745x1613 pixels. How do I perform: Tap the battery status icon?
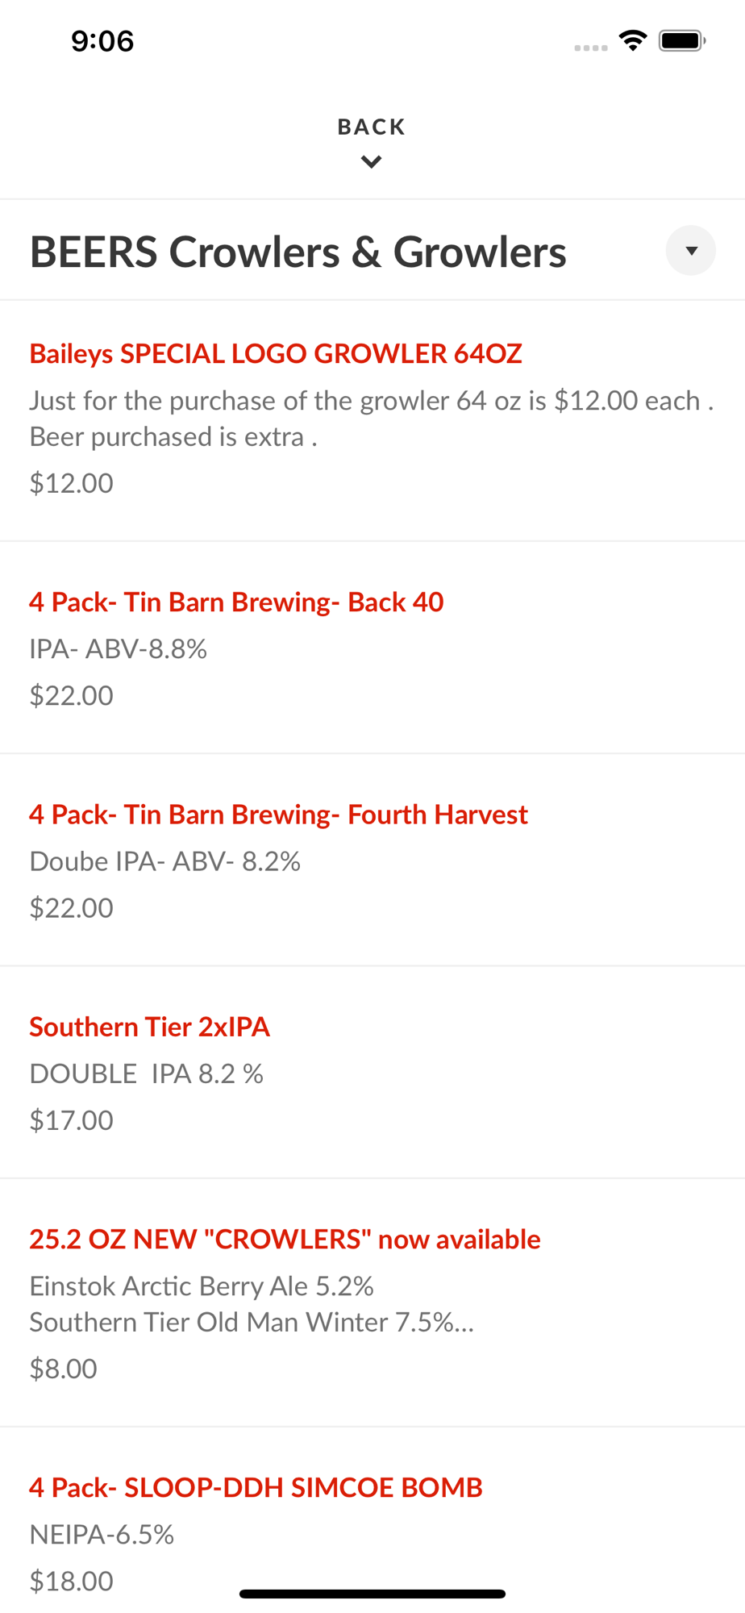pos(682,40)
